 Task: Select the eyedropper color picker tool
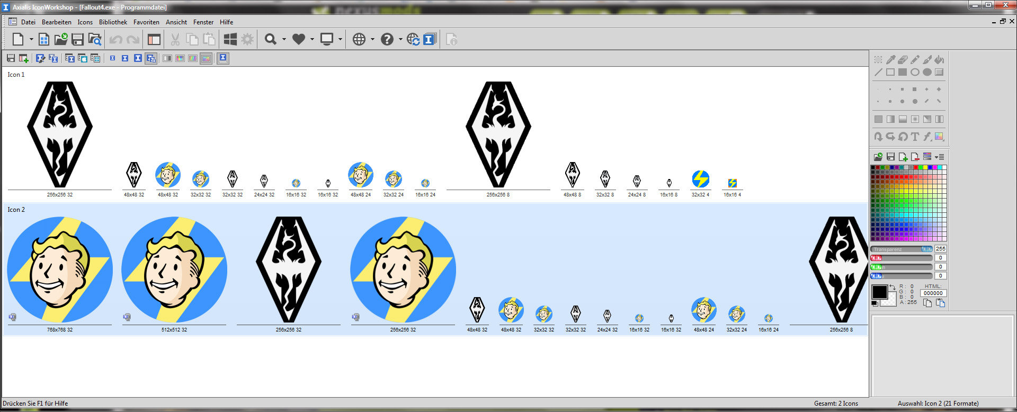tap(890, 59)
